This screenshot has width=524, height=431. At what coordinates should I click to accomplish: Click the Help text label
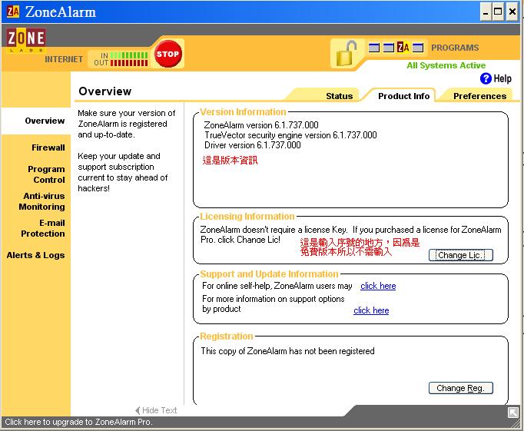tap(502, 78)
